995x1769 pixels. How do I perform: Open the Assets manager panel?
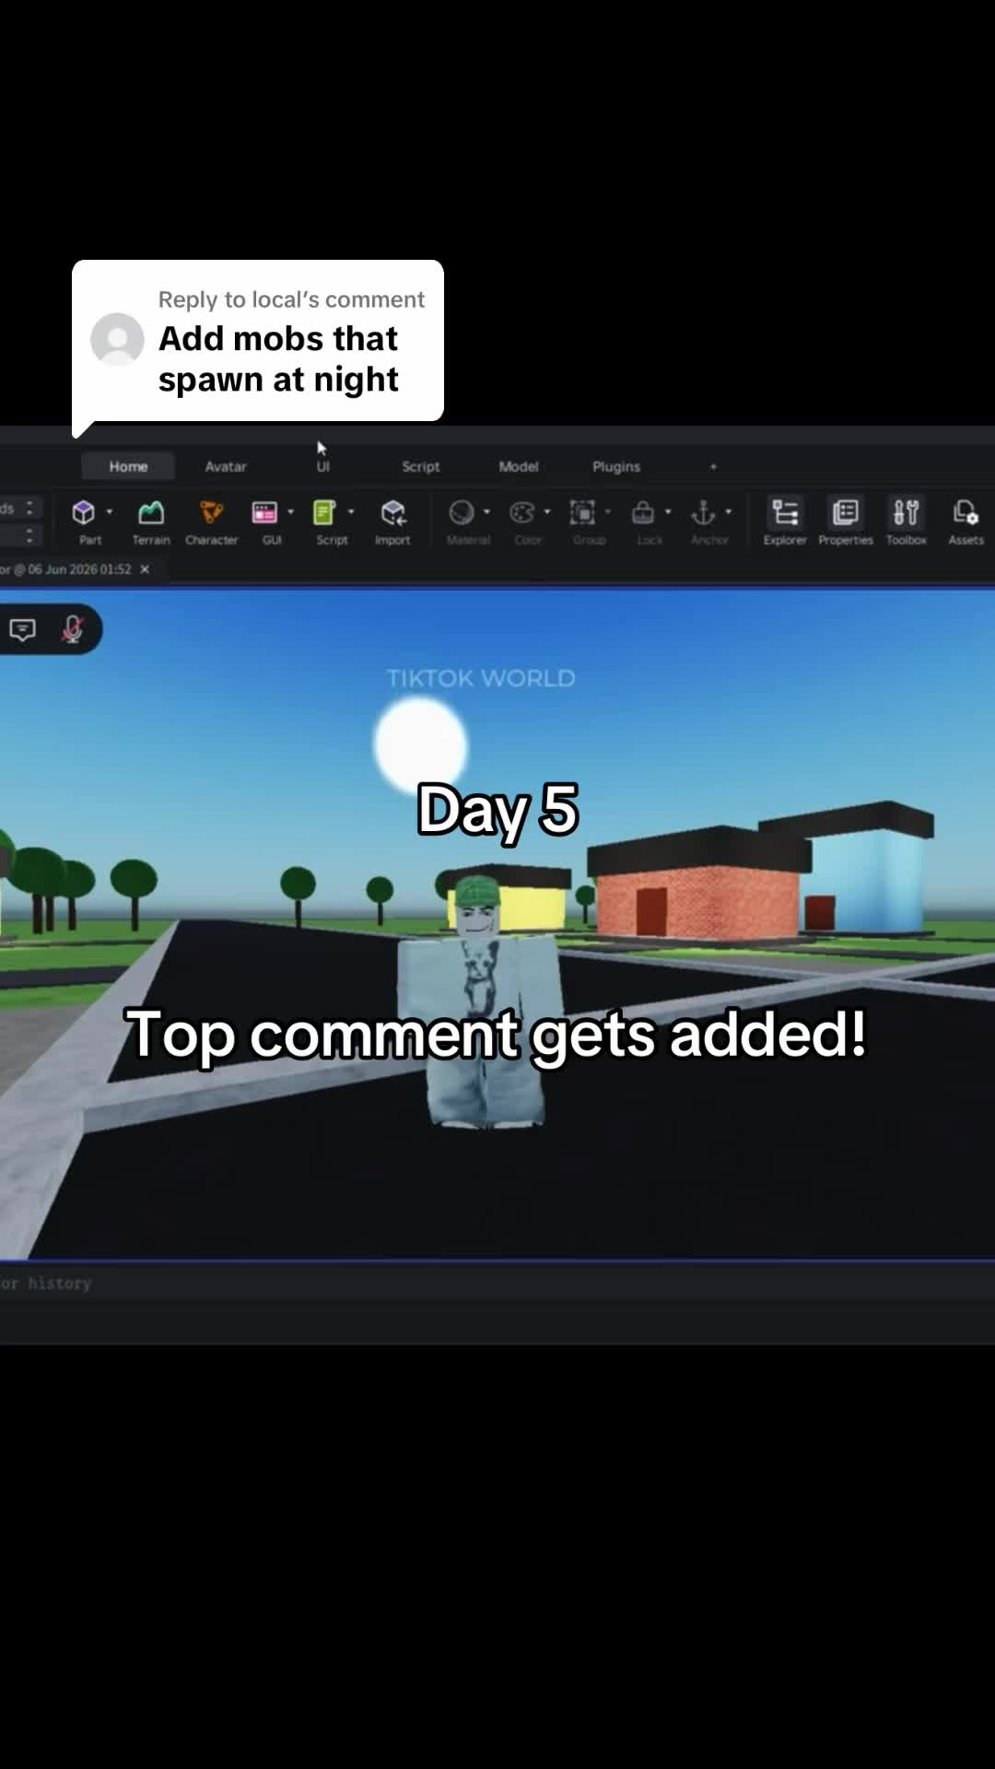[966, 521]
